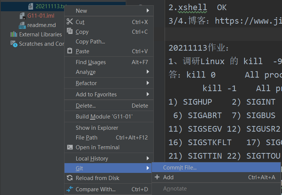Click the Cut scissors icon
Viewport: 282px width, 195px height.
click(x=70, y=22)
